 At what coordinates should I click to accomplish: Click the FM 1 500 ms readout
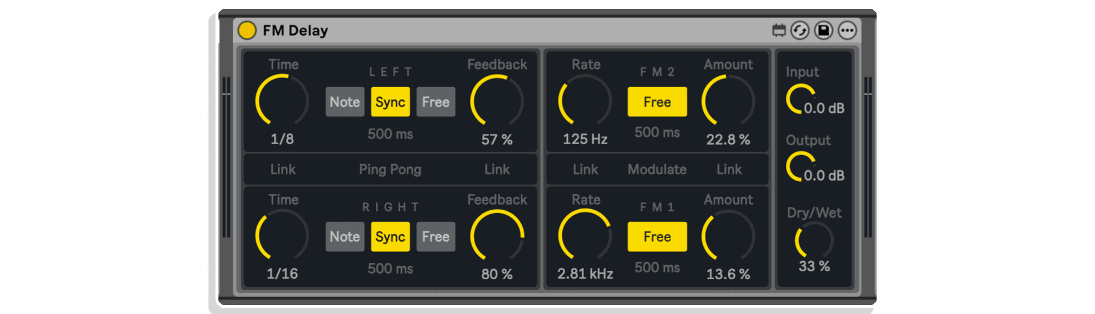coord(657,267)
